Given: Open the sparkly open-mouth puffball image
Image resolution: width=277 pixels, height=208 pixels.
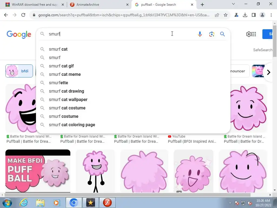Looking at the screenshot, I should (x=193, y=171).
